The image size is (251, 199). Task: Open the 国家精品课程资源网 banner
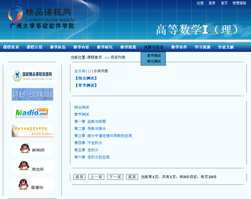coord(32,76)
